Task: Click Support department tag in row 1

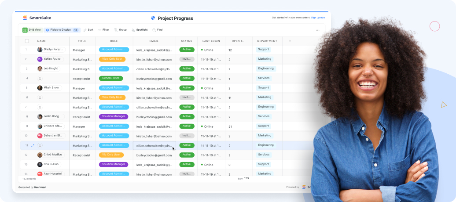Action: tap(264, 50)
